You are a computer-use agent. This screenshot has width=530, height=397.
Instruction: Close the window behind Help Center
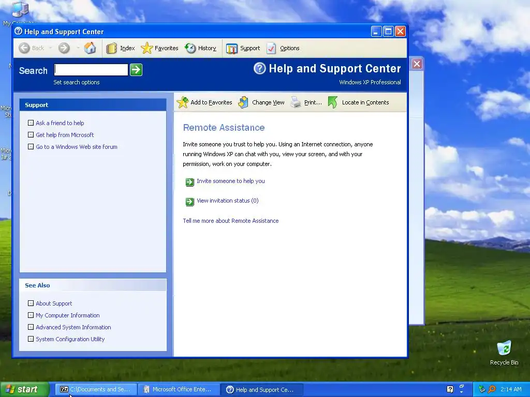click(417, 64)
